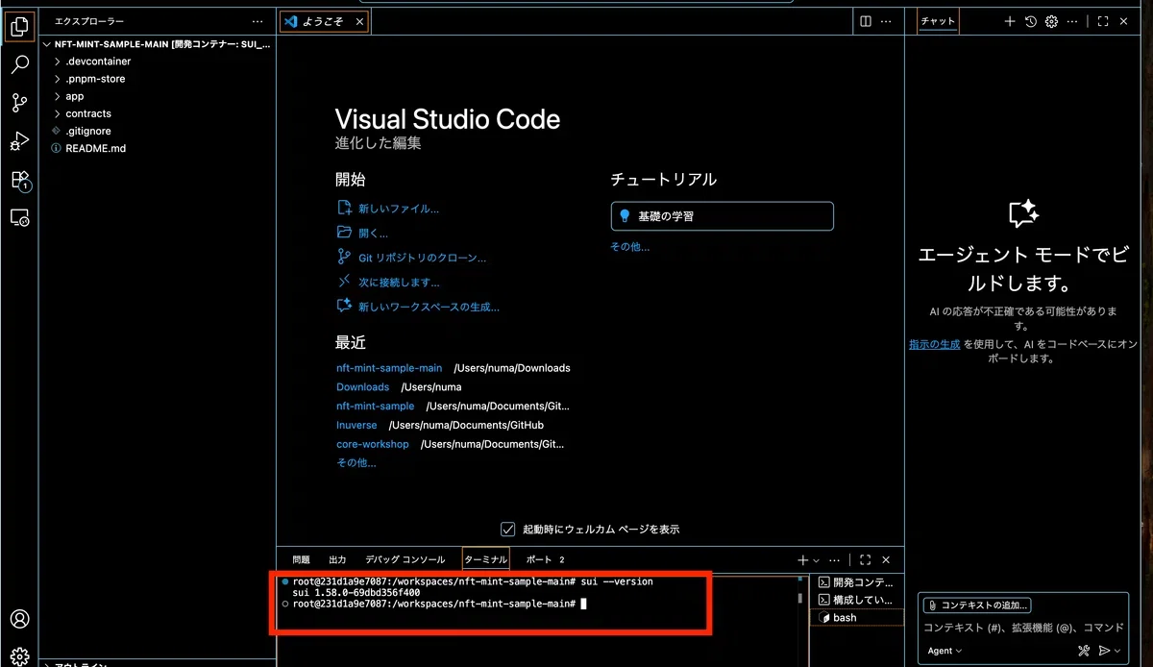Split the editor right

(x=866, y=21)
